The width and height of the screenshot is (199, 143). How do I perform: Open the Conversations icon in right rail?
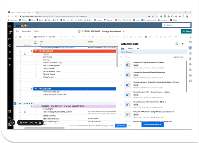190,42
